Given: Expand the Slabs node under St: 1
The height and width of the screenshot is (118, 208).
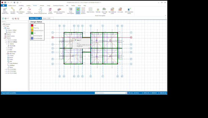Looking at the screenshot, I should click(x=7, y=50).
